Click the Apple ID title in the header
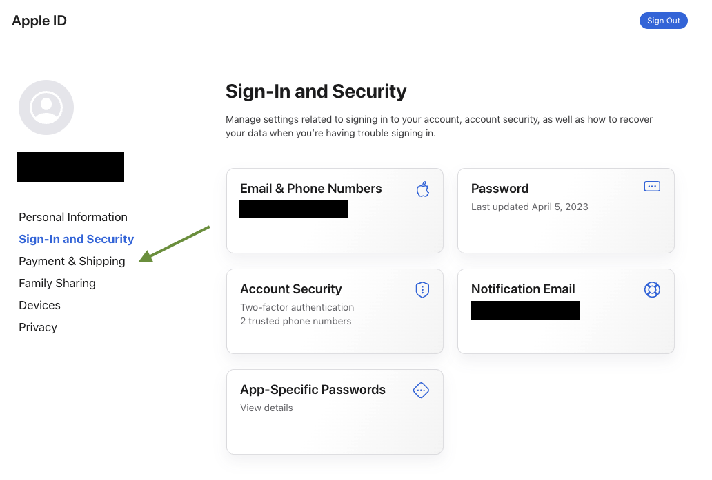Viewport: 712px width, 480px height. [39, 21]
